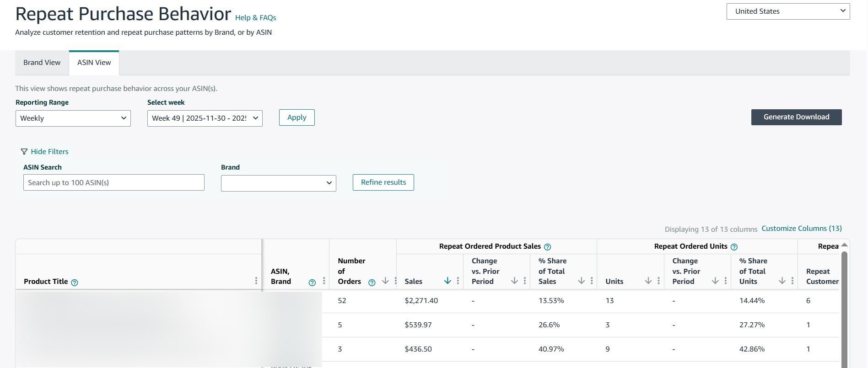This screenshot has height=368, width=868.
Task: Open Product Title column menu dots
Action: [x=256, y=281]
